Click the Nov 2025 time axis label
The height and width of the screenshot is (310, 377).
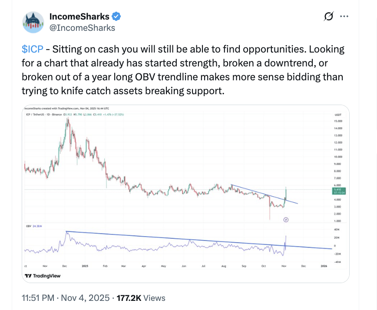click(284, 265)
